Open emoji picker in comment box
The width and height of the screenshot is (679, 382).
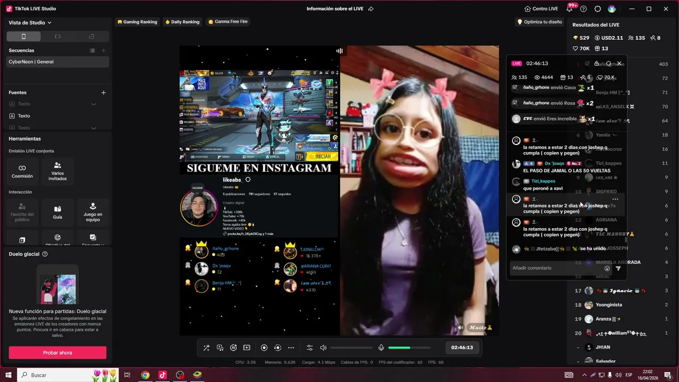pyautogui.click(x=607, y=268)
